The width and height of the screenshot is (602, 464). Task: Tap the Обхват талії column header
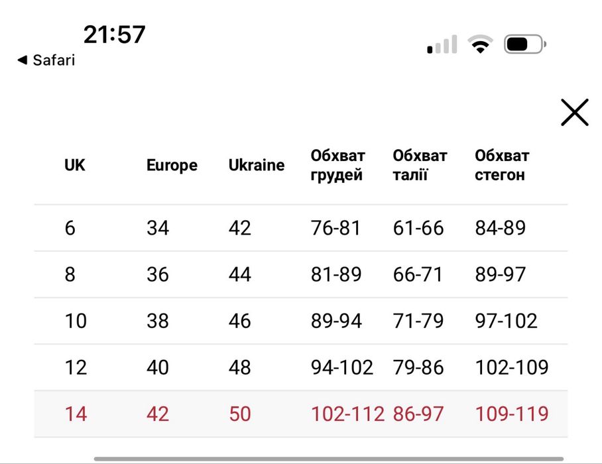420,165
